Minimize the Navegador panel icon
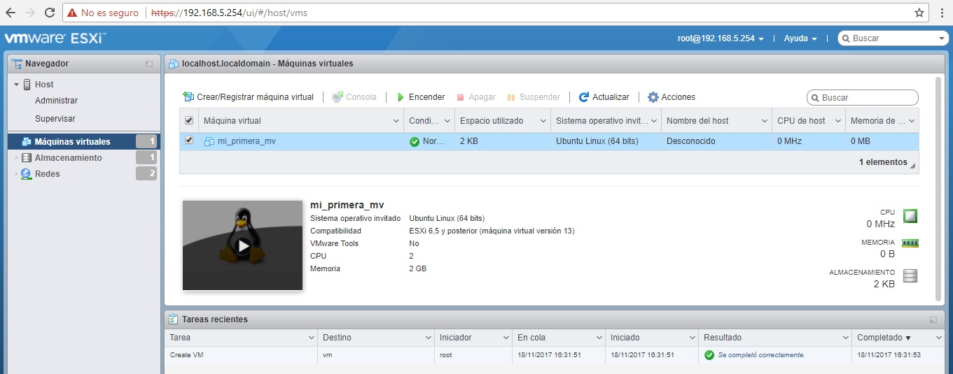Viewport: 953px width, 374px height. click(x=149, y=64)
